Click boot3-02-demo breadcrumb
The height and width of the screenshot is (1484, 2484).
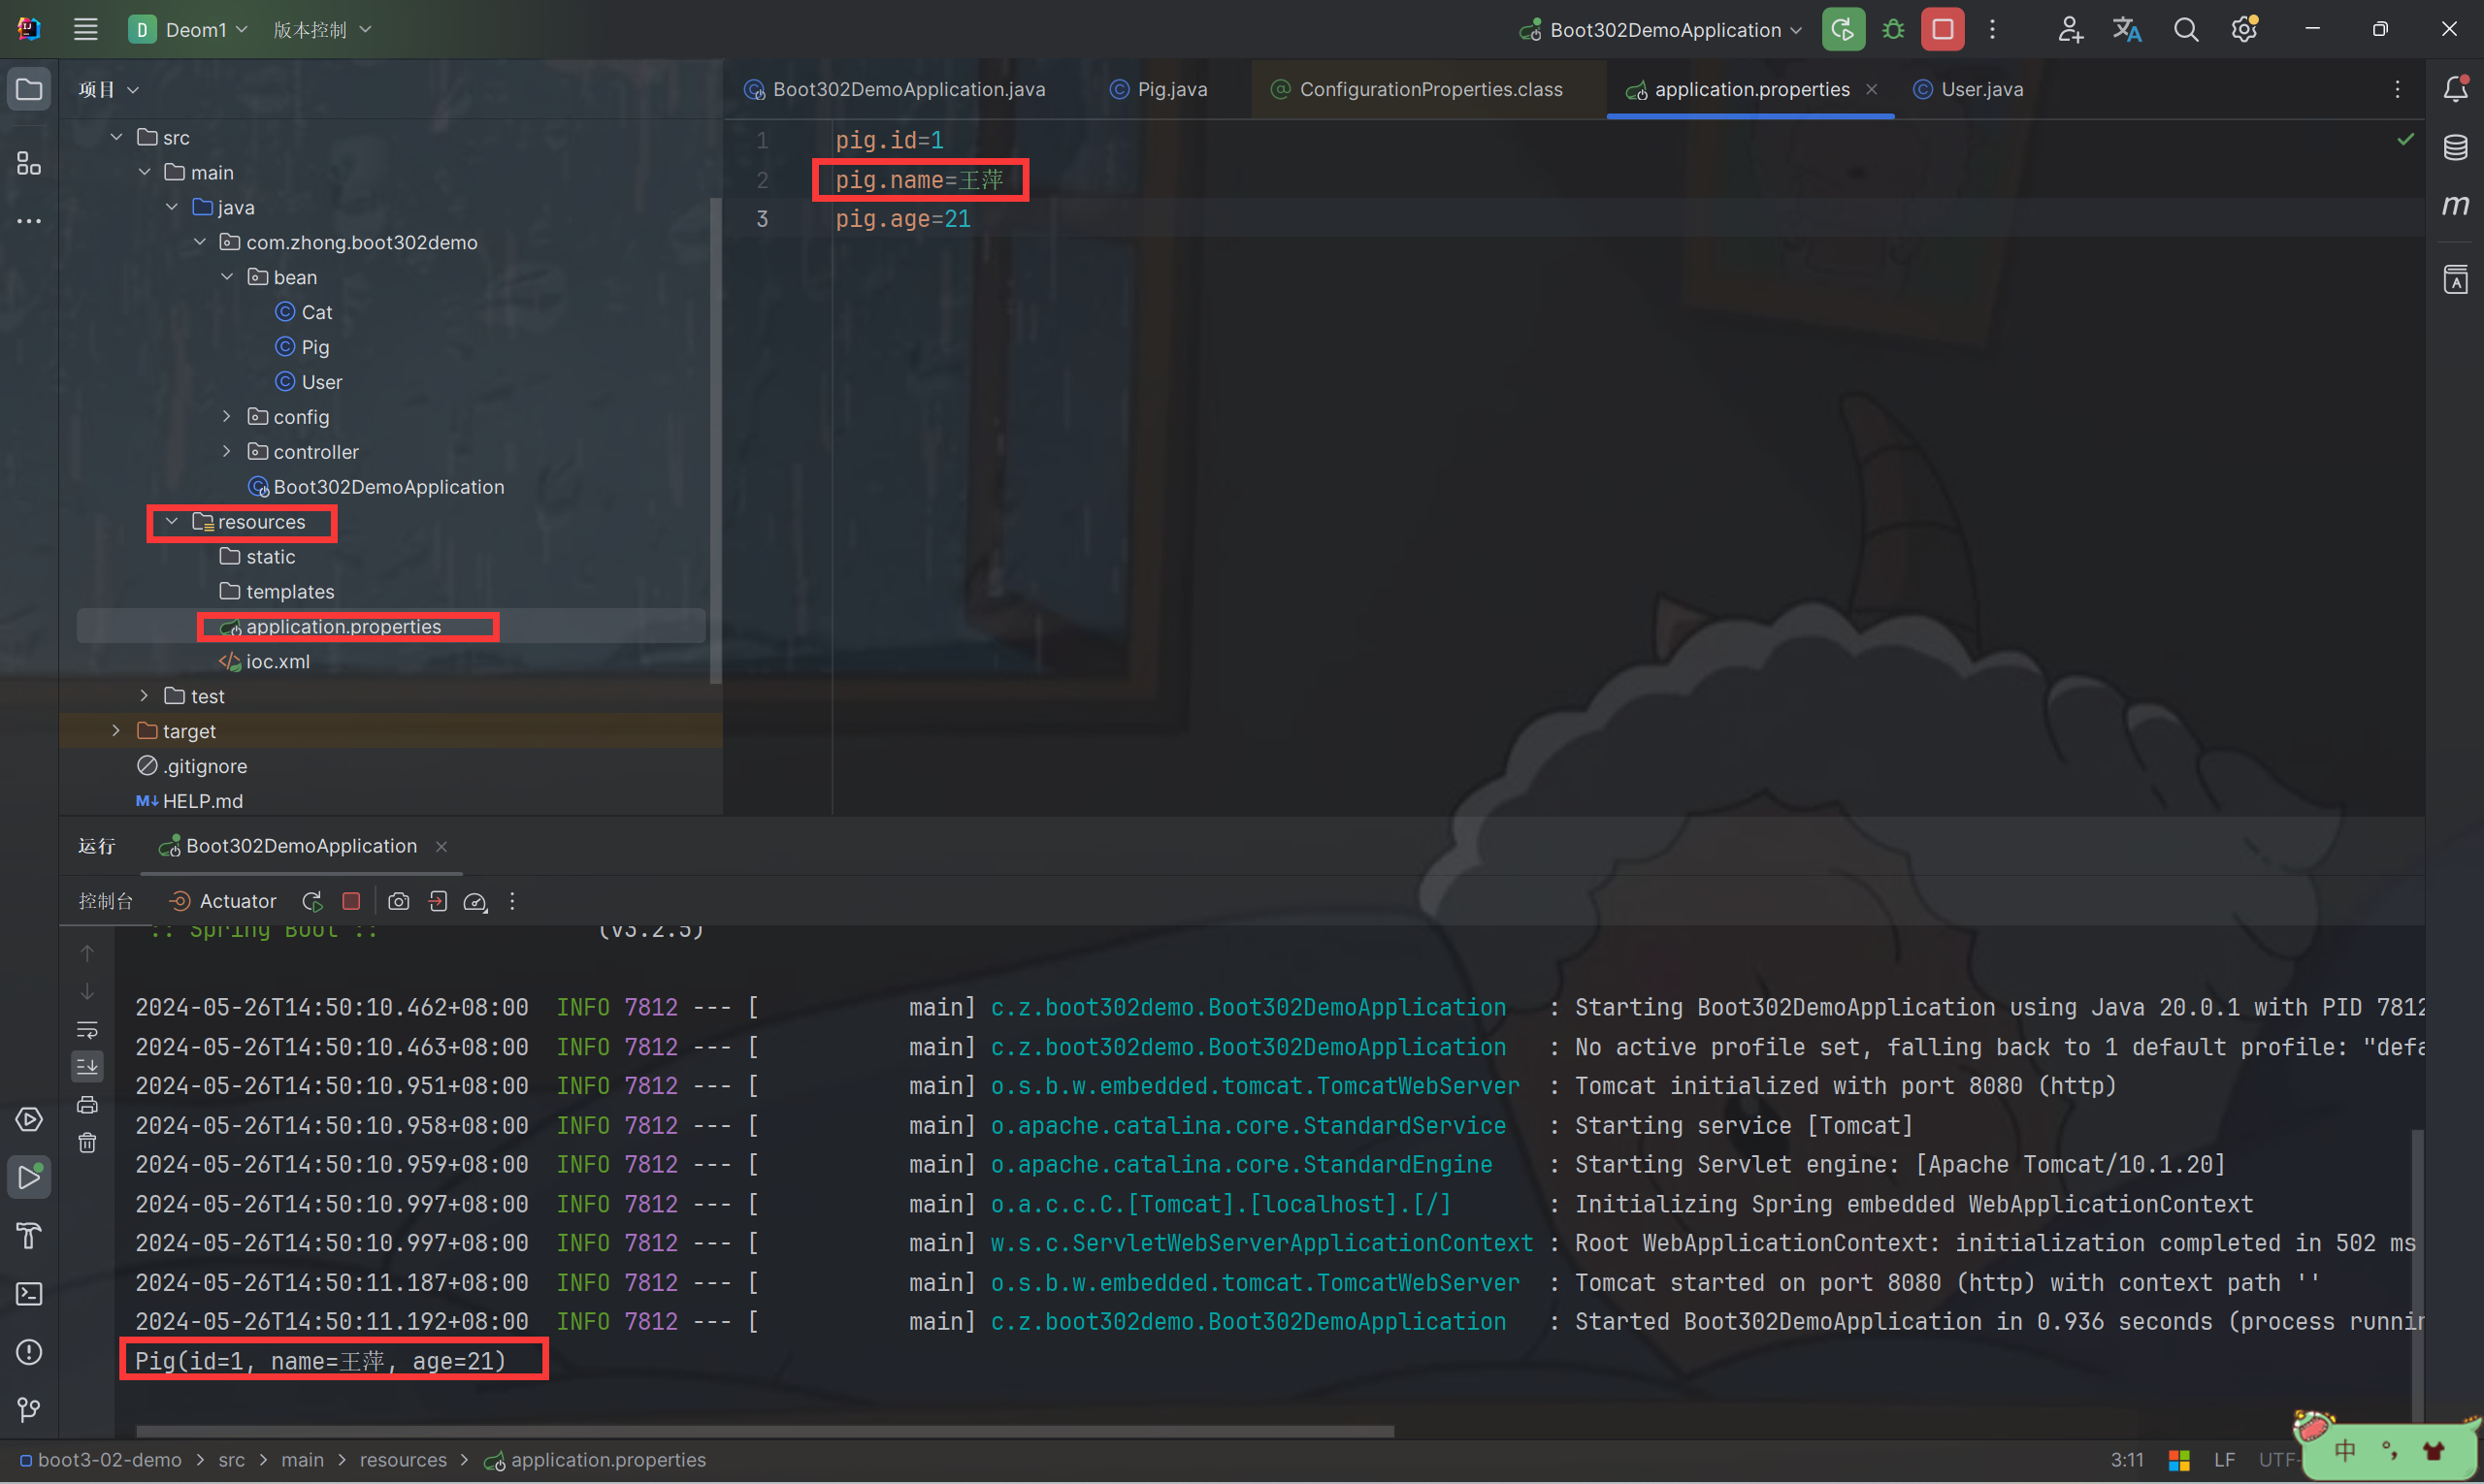[101, 1459]
